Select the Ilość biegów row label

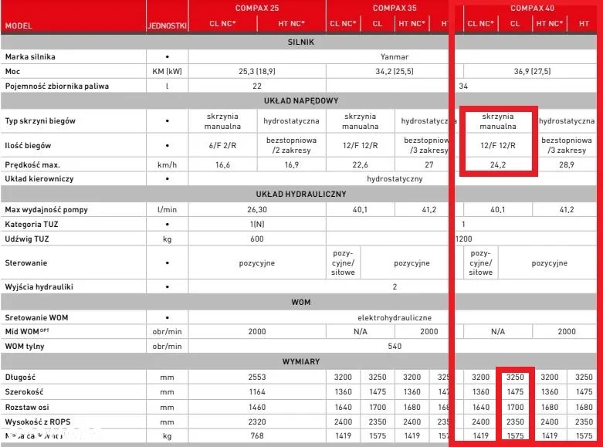(x=28, y=145)
